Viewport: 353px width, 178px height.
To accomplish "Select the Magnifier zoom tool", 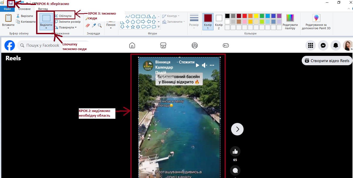I will 100,25.
